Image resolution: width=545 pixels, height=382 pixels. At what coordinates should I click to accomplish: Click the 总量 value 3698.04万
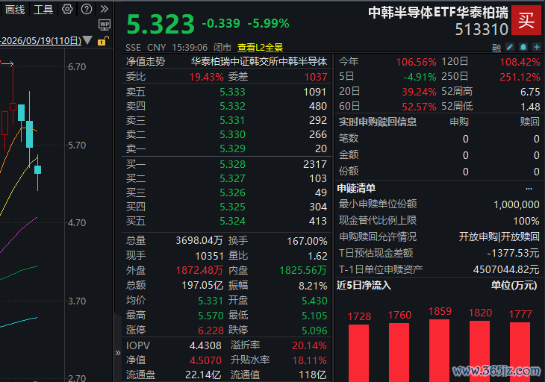[x=199, y=240]
